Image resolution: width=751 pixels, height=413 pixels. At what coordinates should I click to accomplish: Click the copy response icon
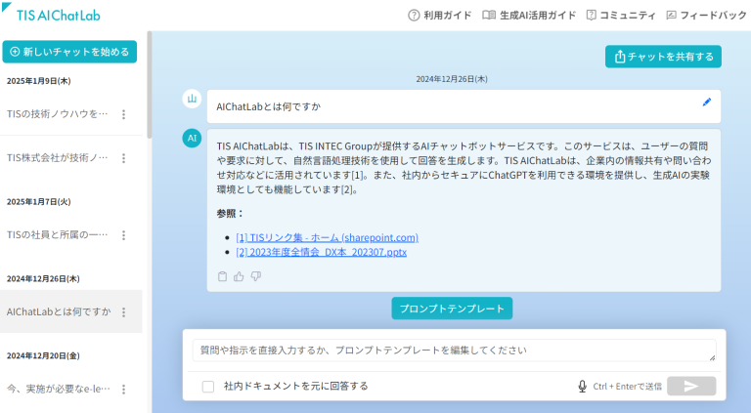222,276
